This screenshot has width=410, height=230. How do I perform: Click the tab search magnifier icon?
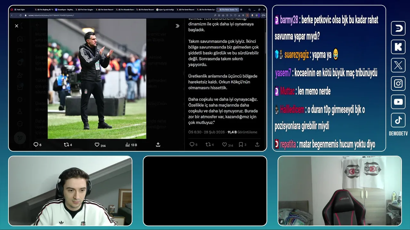pos(249,10)
